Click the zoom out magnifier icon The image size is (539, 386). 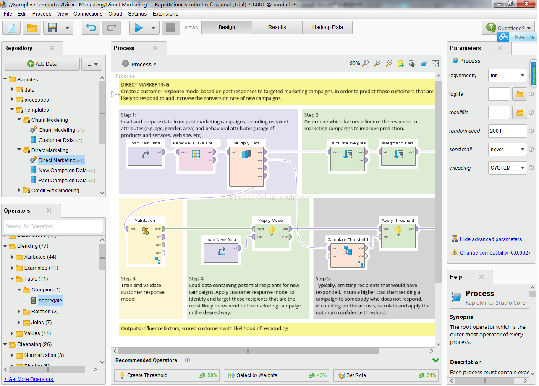pyautogui.click(x=389, y=63)
